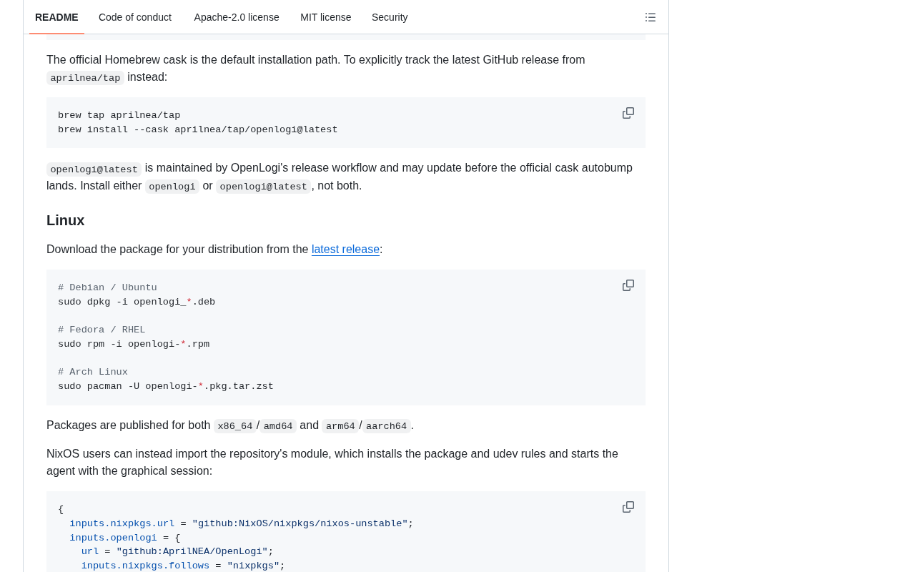Screen dimensions: 915x572
Task: Copy the NixOS flake code block
Action: [x=628, y=507]
